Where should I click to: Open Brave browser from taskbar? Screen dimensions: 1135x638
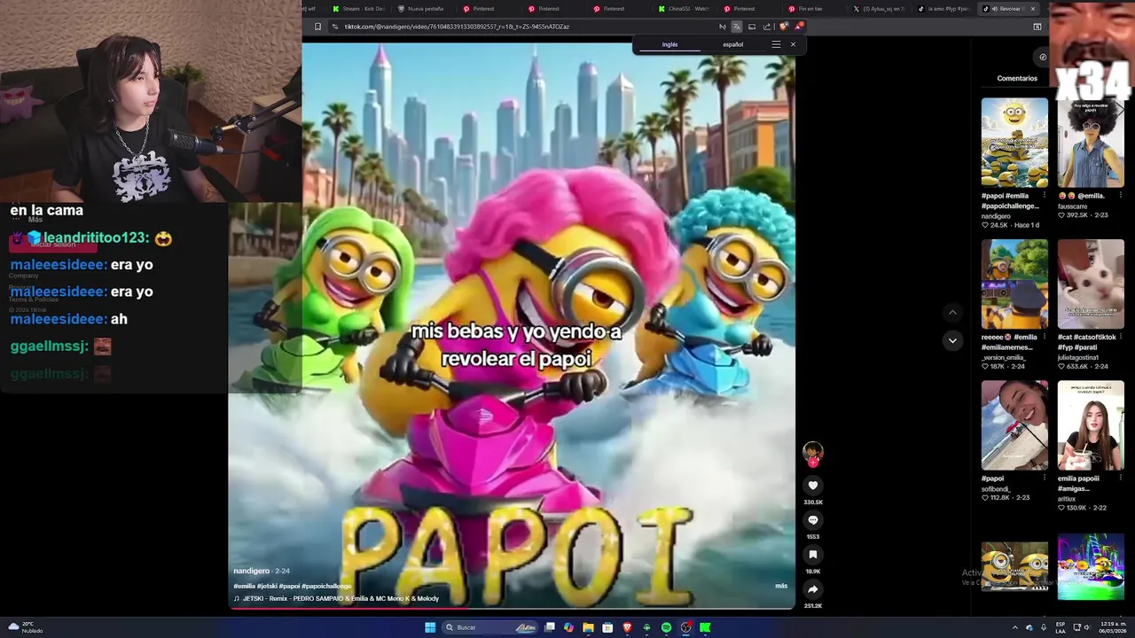627,627
